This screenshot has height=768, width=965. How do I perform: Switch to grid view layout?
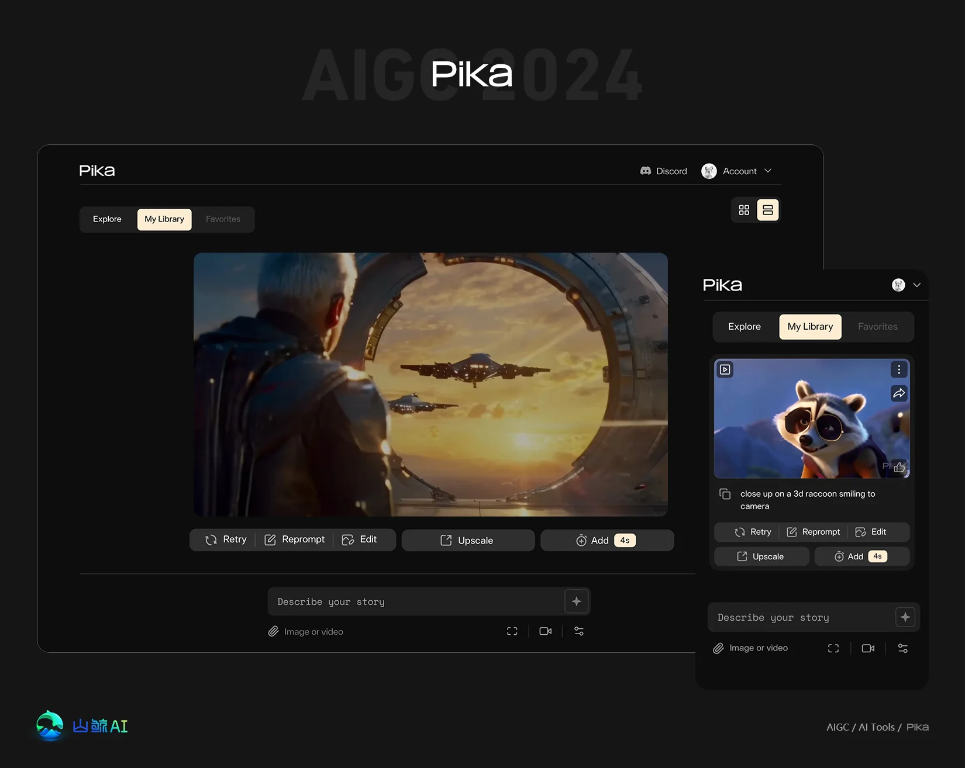744,210
